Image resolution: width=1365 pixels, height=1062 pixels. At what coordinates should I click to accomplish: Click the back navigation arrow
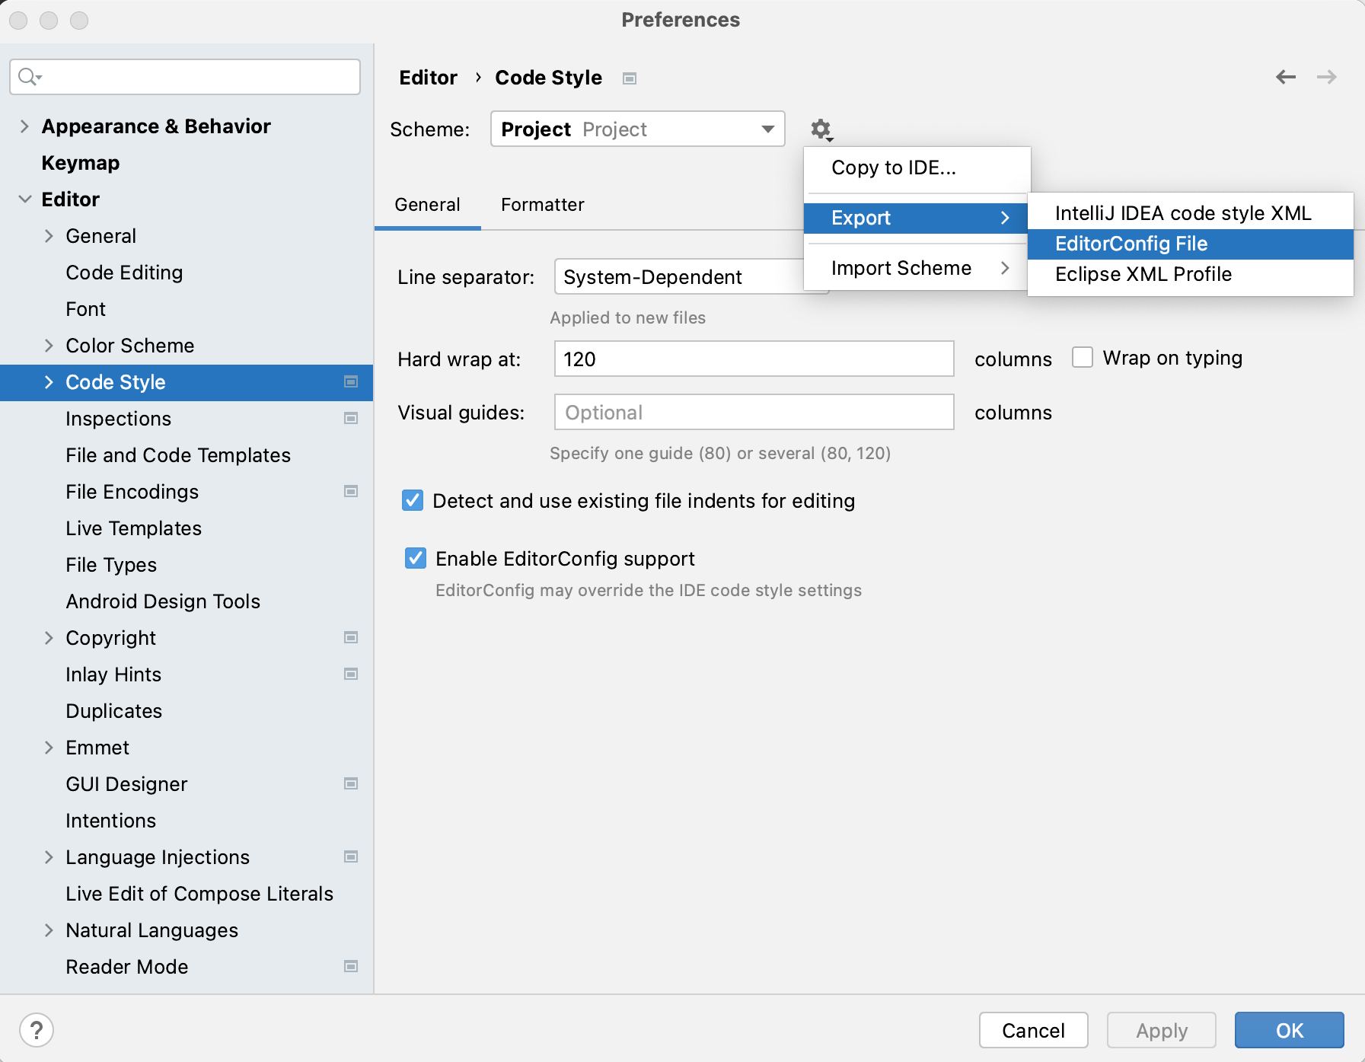pos(1286,77)
